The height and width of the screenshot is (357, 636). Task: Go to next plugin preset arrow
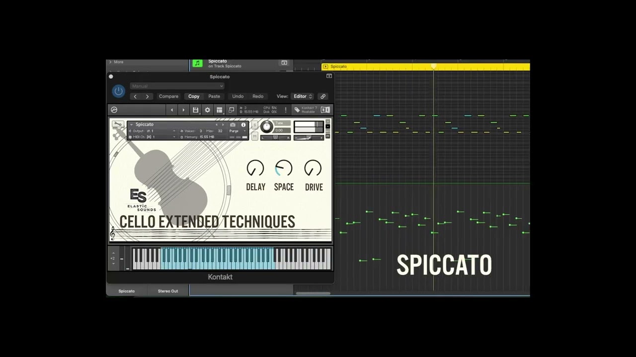coord(147,97)
